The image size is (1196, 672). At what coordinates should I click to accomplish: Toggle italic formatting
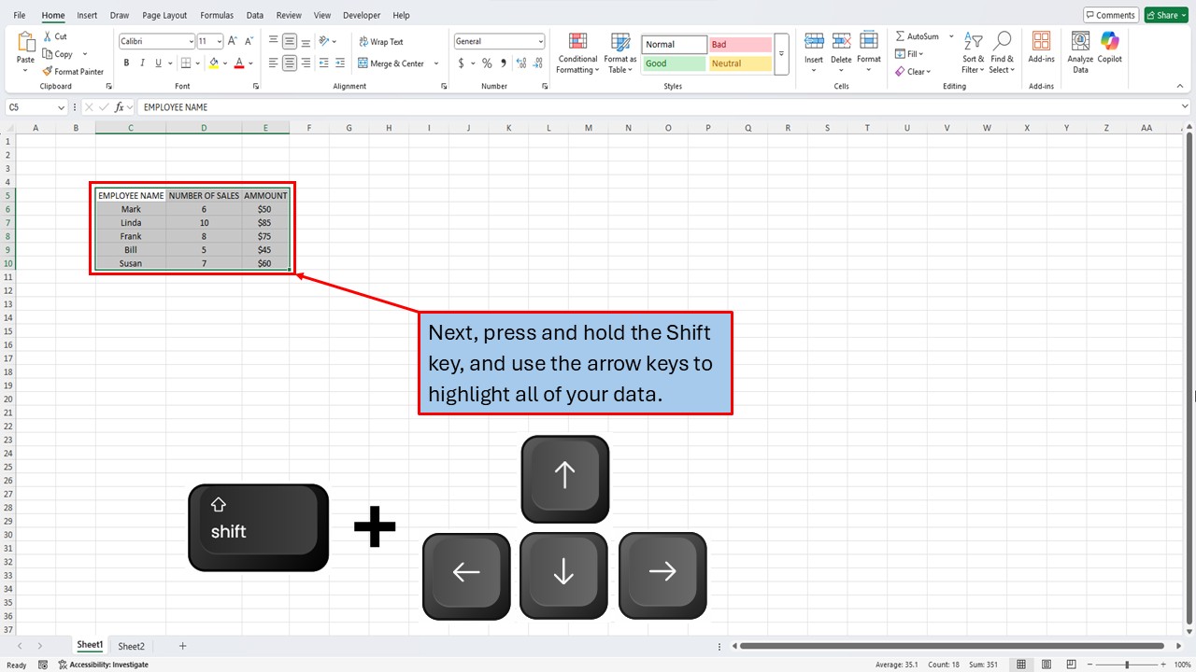click(142, 63)
